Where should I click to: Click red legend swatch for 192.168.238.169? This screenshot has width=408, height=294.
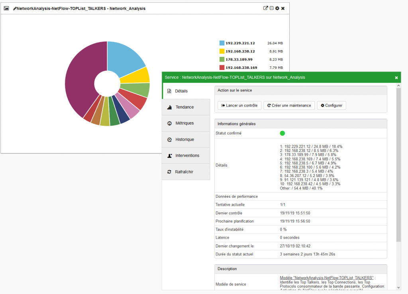point(222,68)
